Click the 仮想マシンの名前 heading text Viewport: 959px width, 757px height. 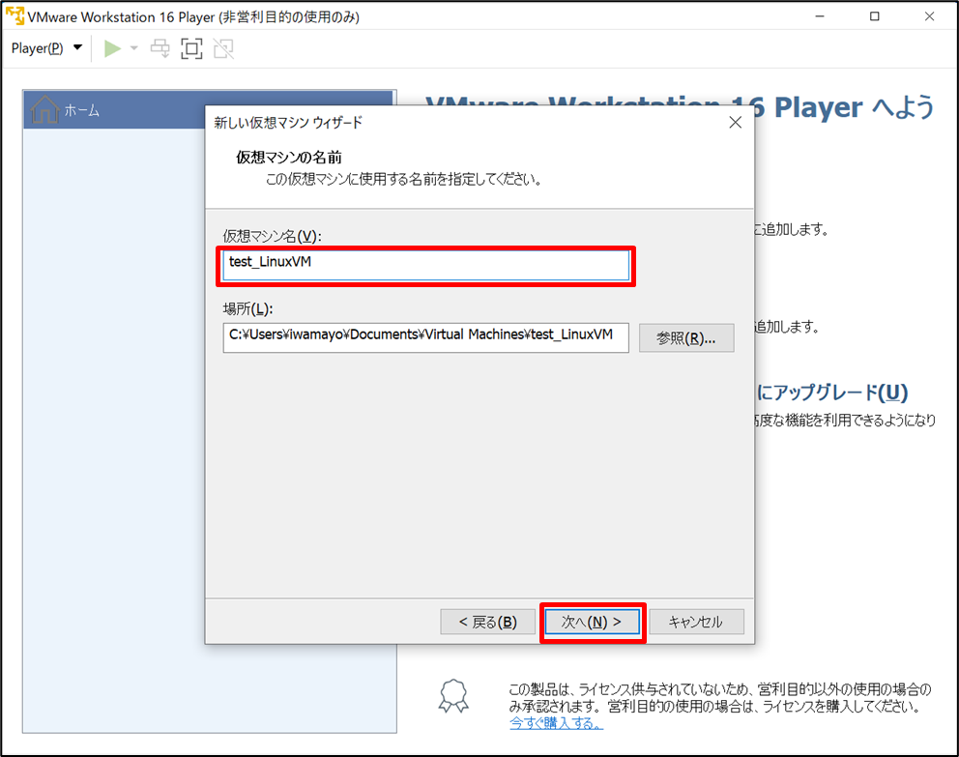click(x=289, y=158)
